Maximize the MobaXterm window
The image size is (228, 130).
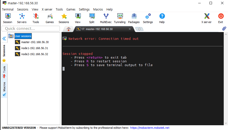point(211,3)
